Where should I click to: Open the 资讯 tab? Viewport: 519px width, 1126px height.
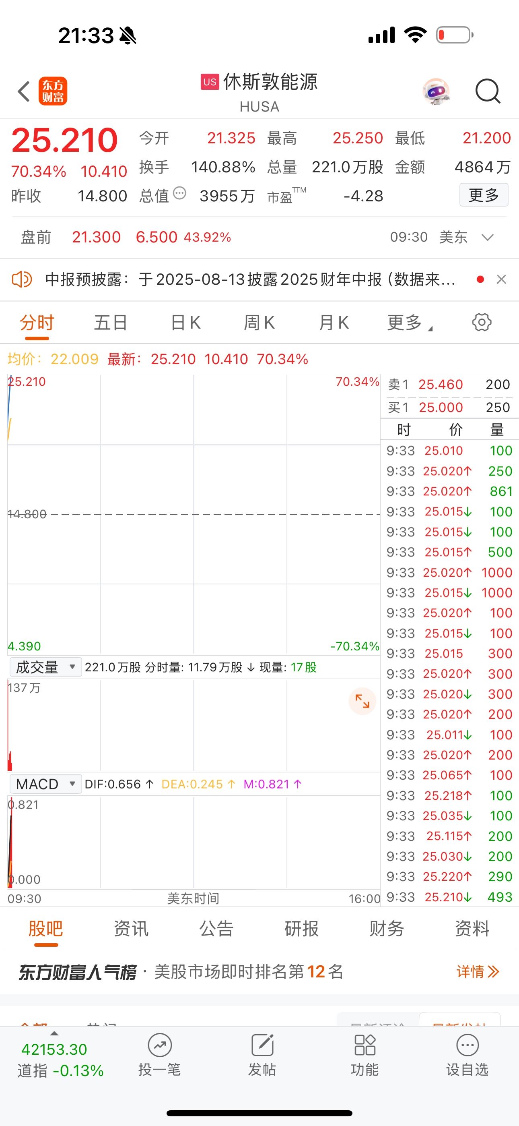(x=131, y=928)
